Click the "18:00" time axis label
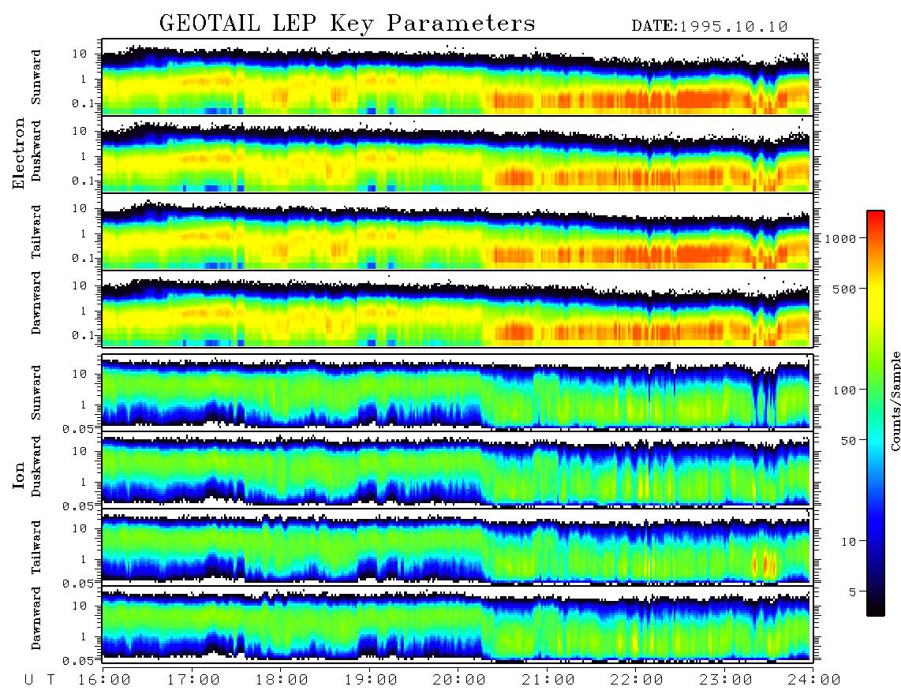This screenshot has width=901, height=694. pos(282,680)
